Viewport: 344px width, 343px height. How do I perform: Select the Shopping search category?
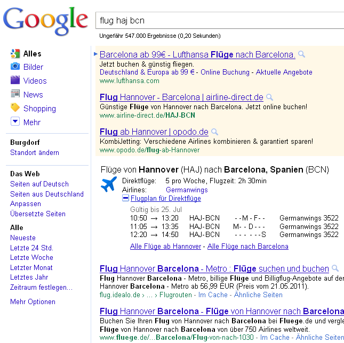click(x=39, y=109)
